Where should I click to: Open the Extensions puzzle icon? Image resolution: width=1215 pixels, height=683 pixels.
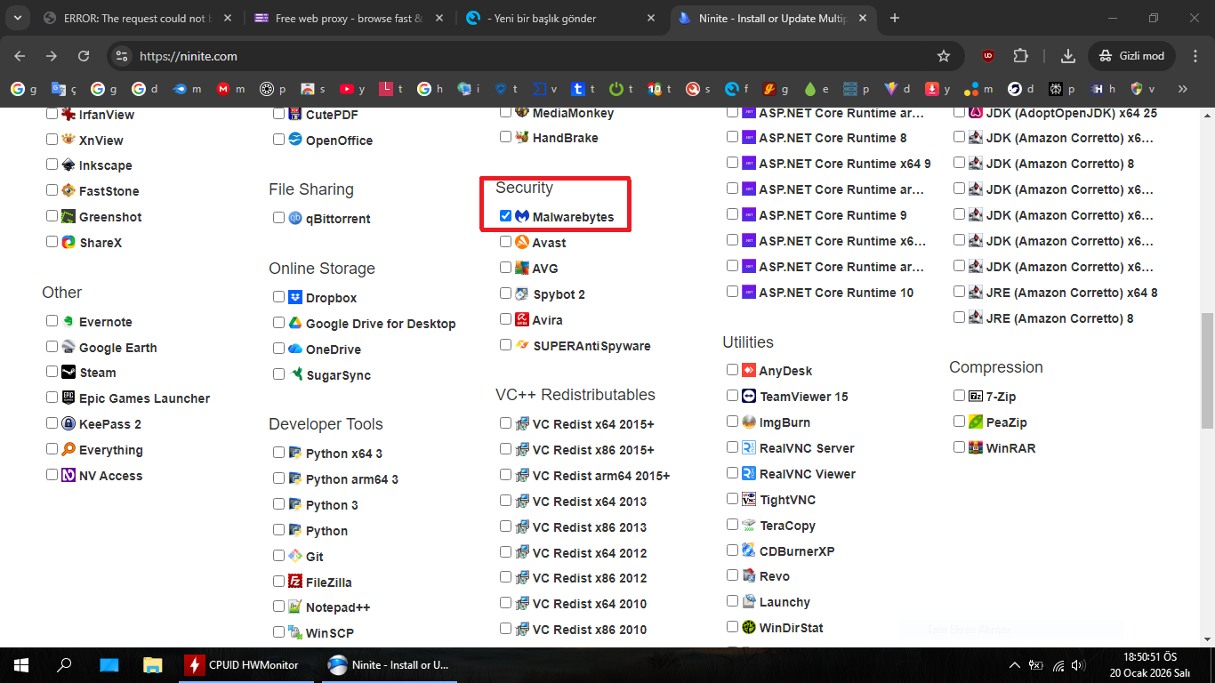point(1020,56)
